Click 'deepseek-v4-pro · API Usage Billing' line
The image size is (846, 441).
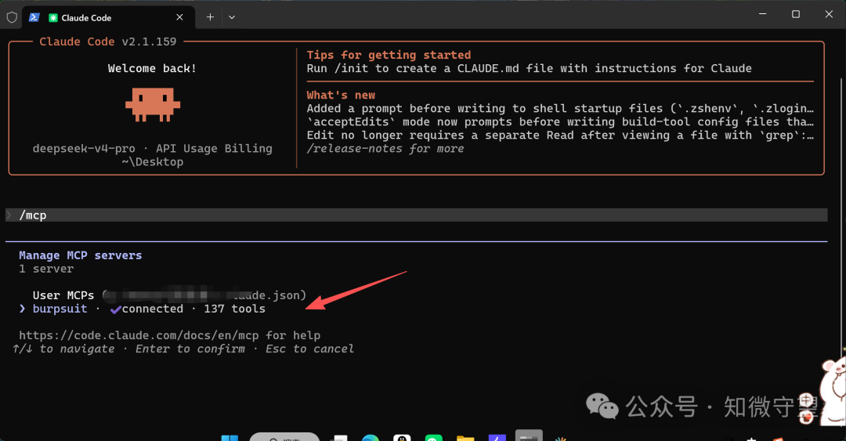tap(153, 149)
